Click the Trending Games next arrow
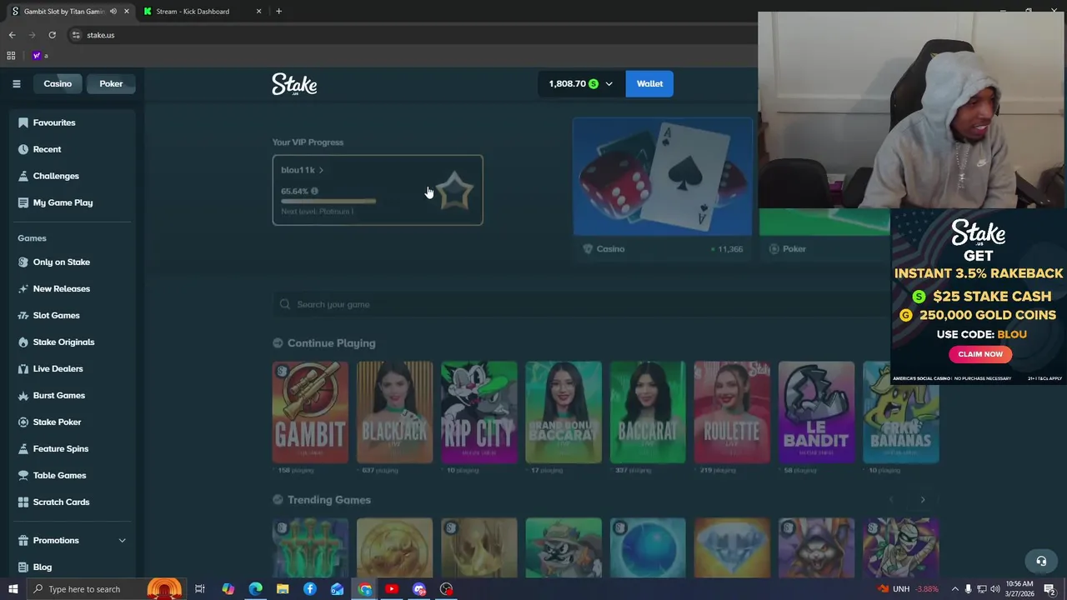 click(x=922, y=500)
